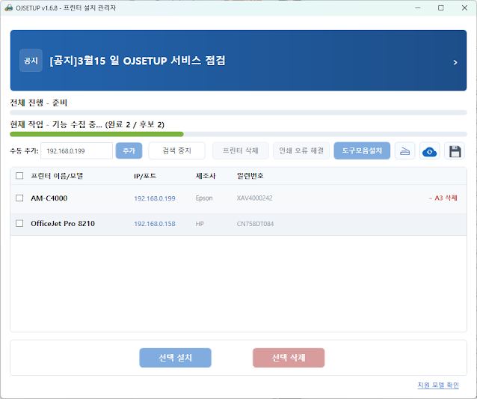Image resolution: width=477 pixels, height=399 pixels.
Task: Click the floppy disk save icon
Action: (x=454, y=151)
